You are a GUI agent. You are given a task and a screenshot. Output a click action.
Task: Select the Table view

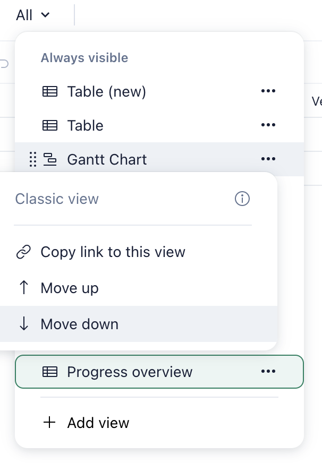[85, 125]
